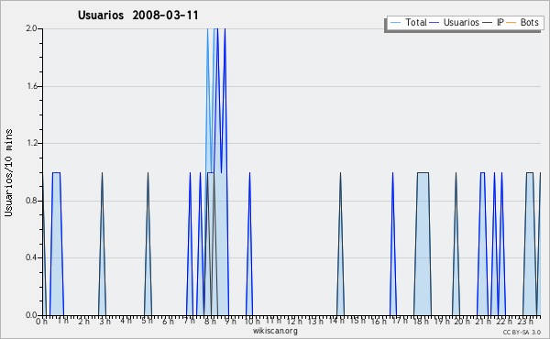This screenshot has width=550, height=339.
Task: Click the x-axis label '5 h'
Action: (147, 321)
